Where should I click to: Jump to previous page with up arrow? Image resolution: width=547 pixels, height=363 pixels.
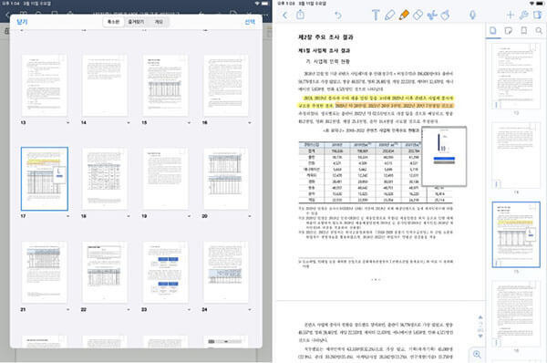480,317
